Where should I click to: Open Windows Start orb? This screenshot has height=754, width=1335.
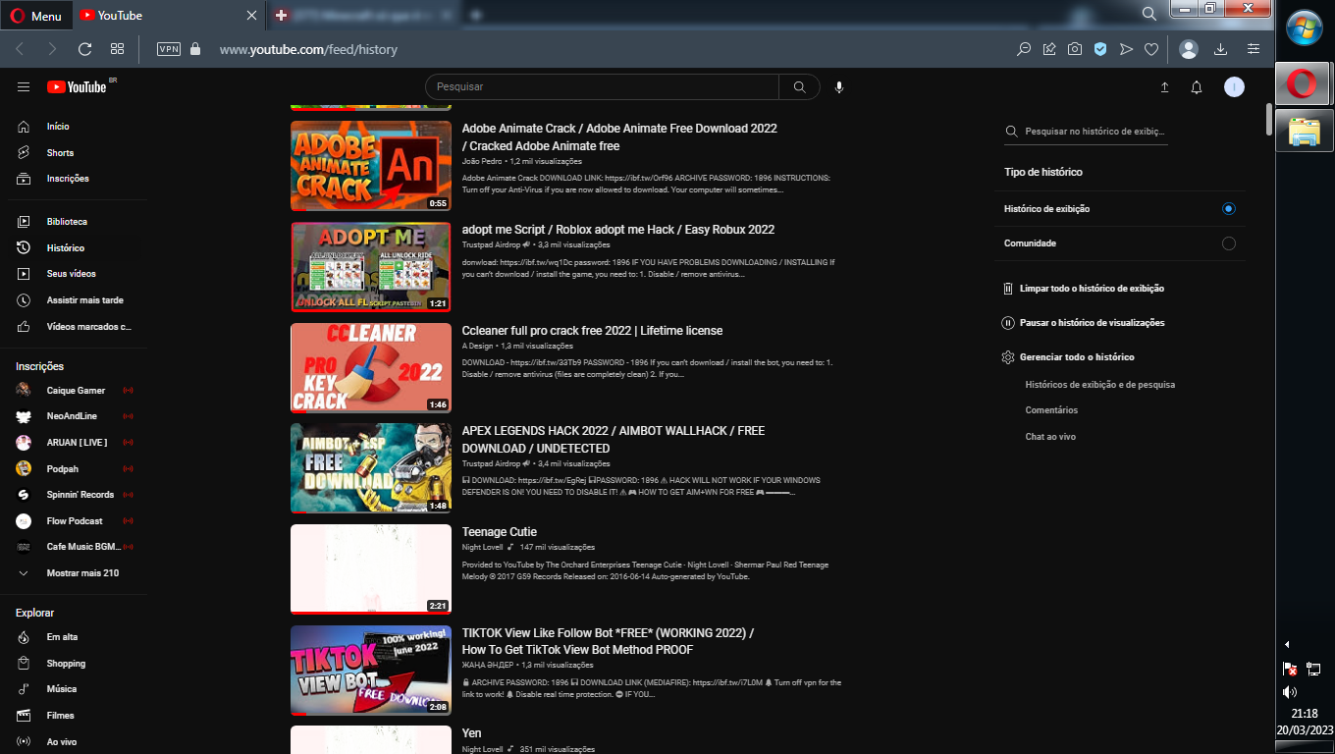click(1304, 27)
